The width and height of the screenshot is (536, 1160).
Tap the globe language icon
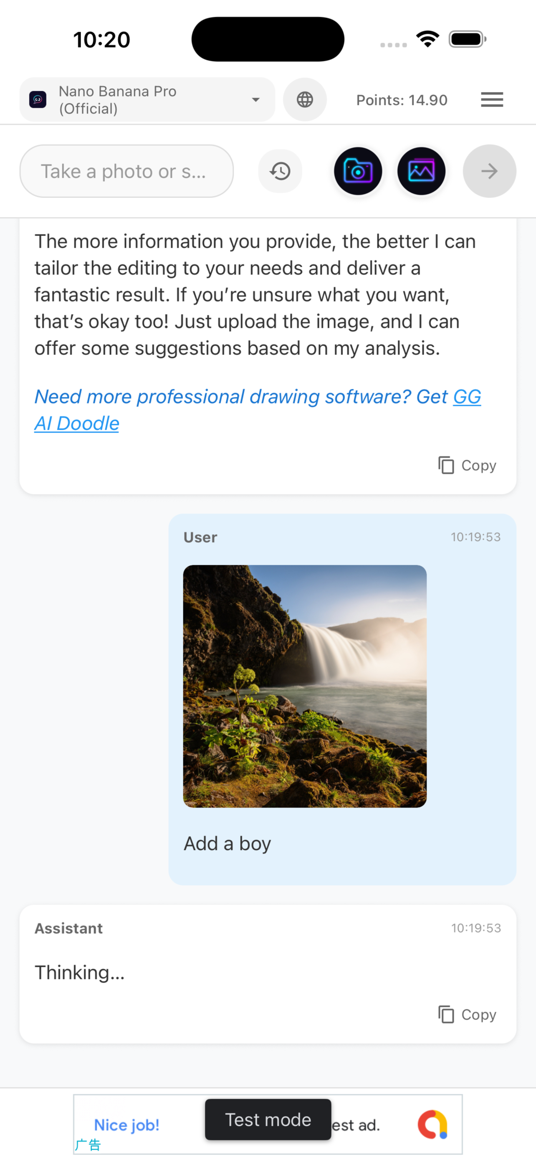305,99
